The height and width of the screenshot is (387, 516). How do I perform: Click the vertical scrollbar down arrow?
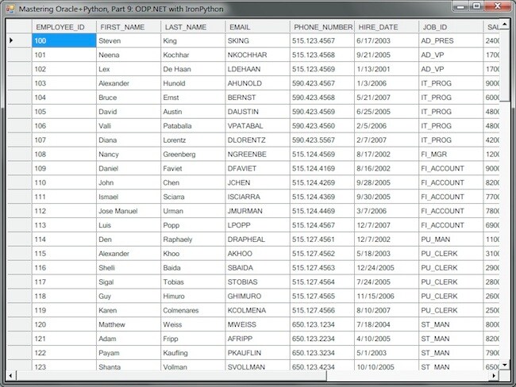[x=504, y=365]
